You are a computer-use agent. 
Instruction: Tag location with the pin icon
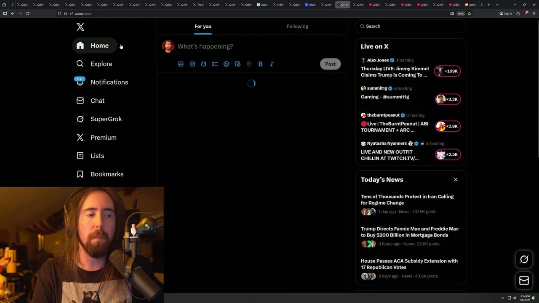[249, 64]
